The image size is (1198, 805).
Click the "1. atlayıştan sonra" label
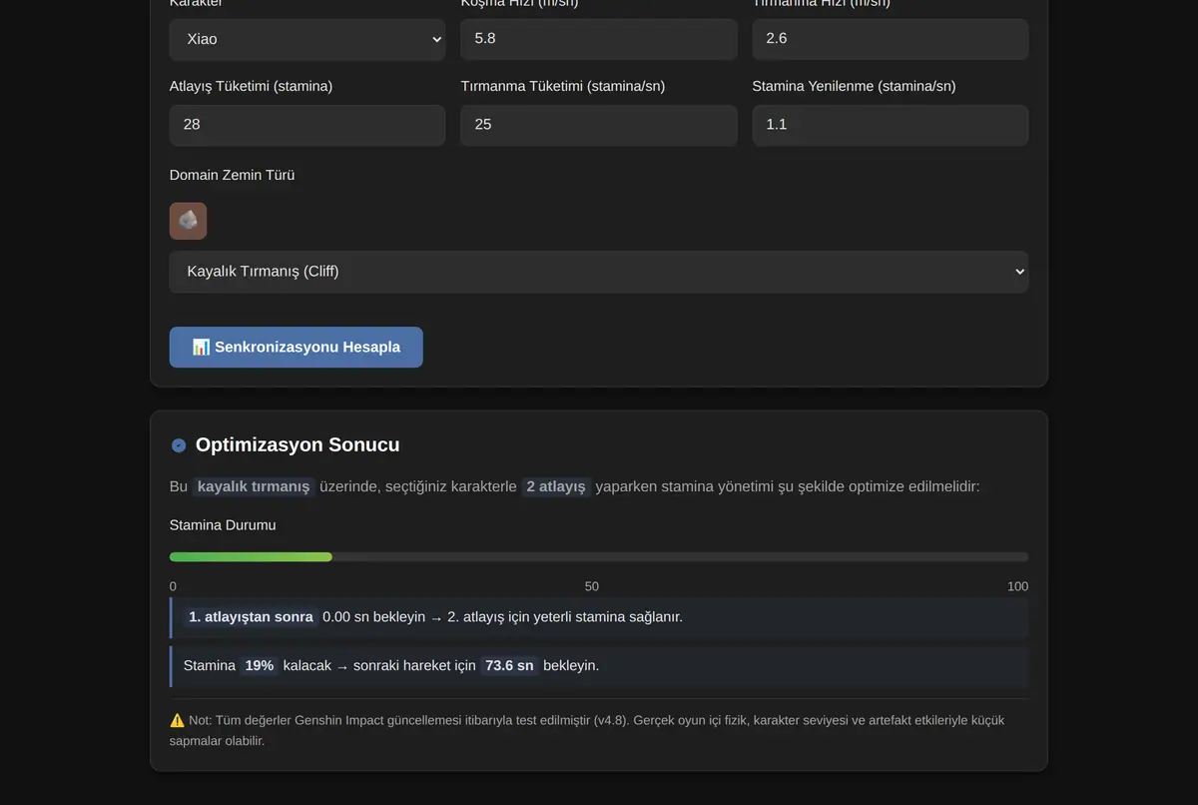click(252, 617)
